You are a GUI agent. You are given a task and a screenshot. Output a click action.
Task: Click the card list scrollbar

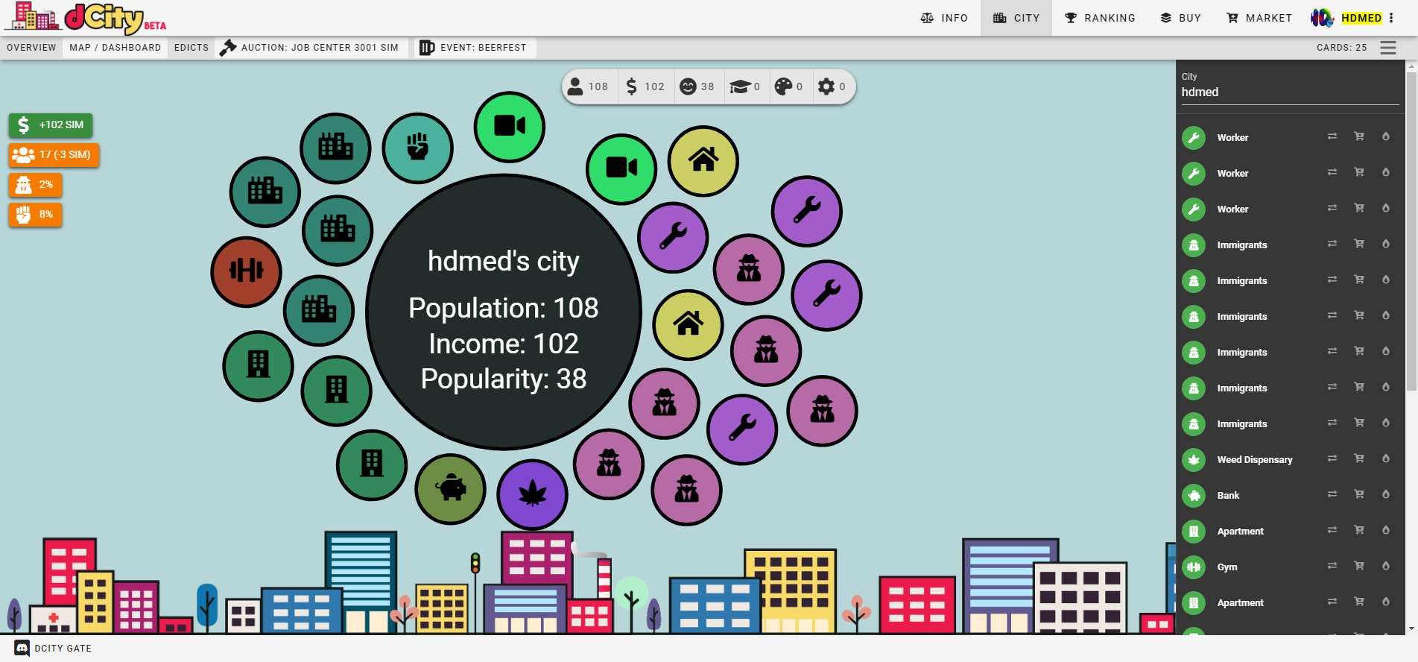[x=1411, y=231]
